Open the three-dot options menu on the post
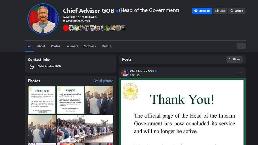The image size is (258, 145). click(240, 73)
